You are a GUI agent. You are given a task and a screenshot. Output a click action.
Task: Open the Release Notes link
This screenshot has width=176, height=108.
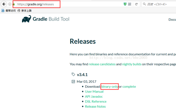(x=95, y=106)
